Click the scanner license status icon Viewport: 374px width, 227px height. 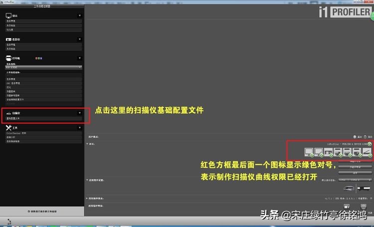(x=368, y=152)
